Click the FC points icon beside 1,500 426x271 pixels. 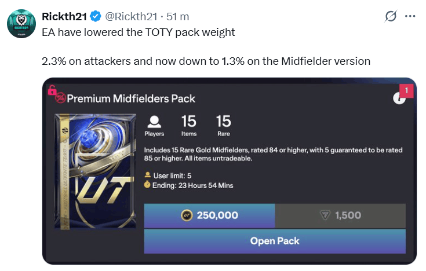(x=325, y=215)
